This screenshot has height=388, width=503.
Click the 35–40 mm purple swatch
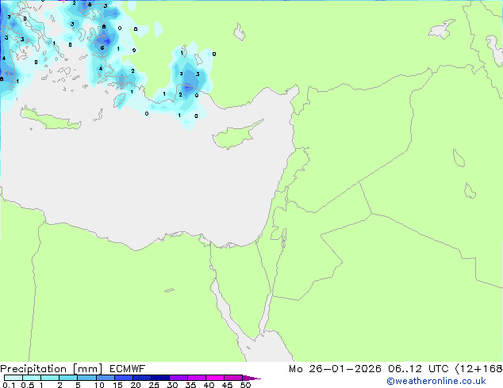tap(196, 378)
